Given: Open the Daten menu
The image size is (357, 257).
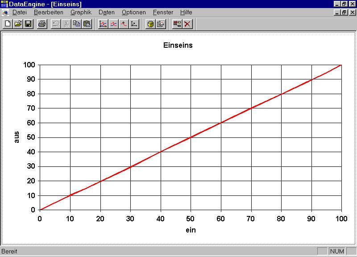Looking at the screenshot, I should (106, 12).
